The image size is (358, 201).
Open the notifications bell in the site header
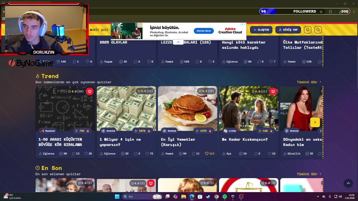(x=307, y=30)
